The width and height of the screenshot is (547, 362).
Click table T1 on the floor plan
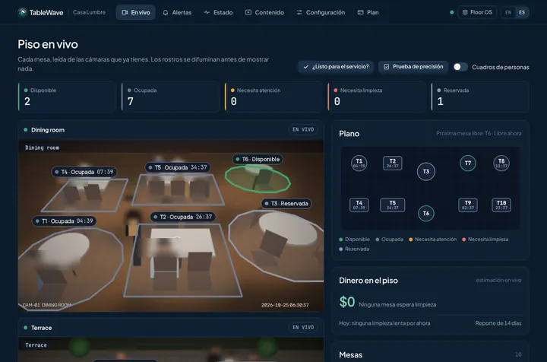click(x=359, y=163)
